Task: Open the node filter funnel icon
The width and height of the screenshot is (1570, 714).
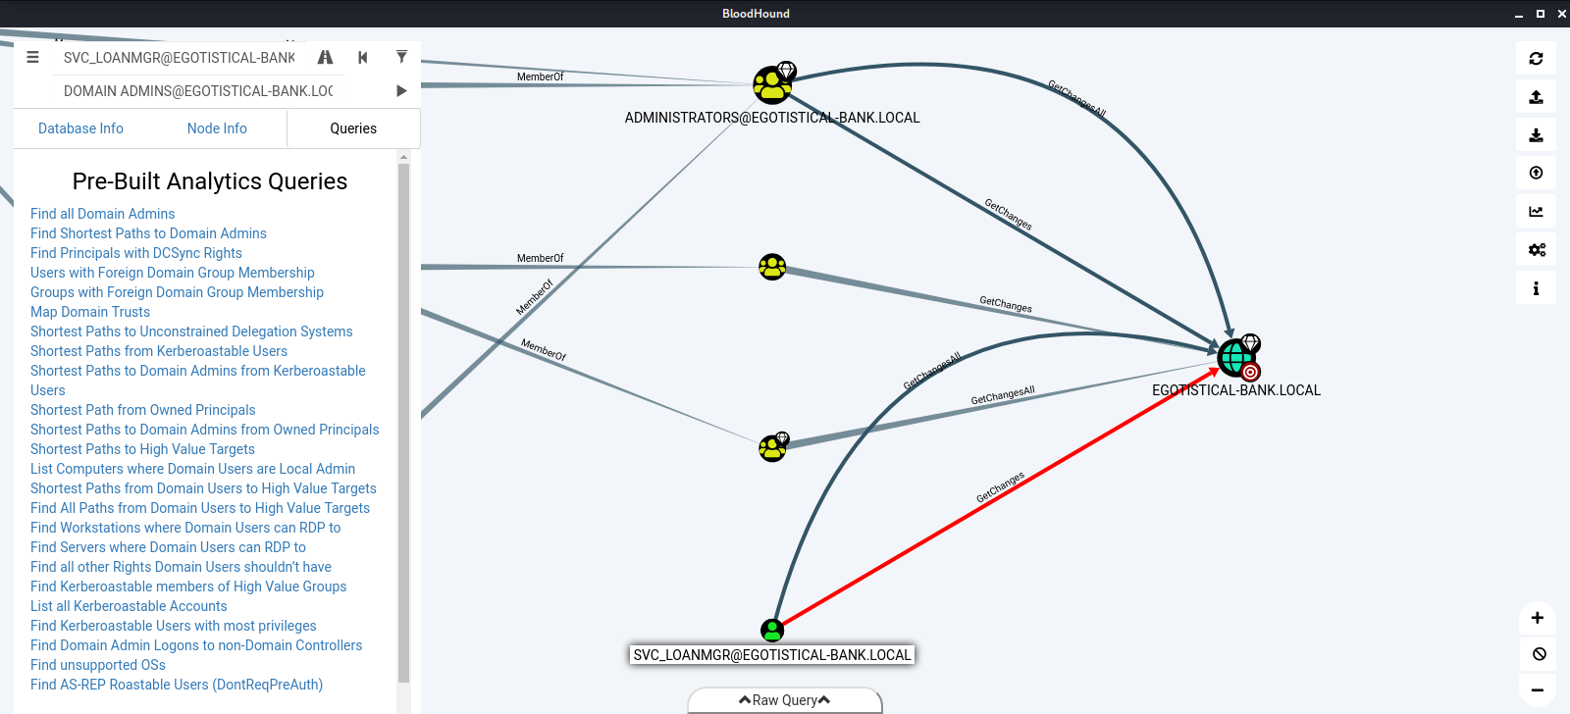Action: point(401,57)
